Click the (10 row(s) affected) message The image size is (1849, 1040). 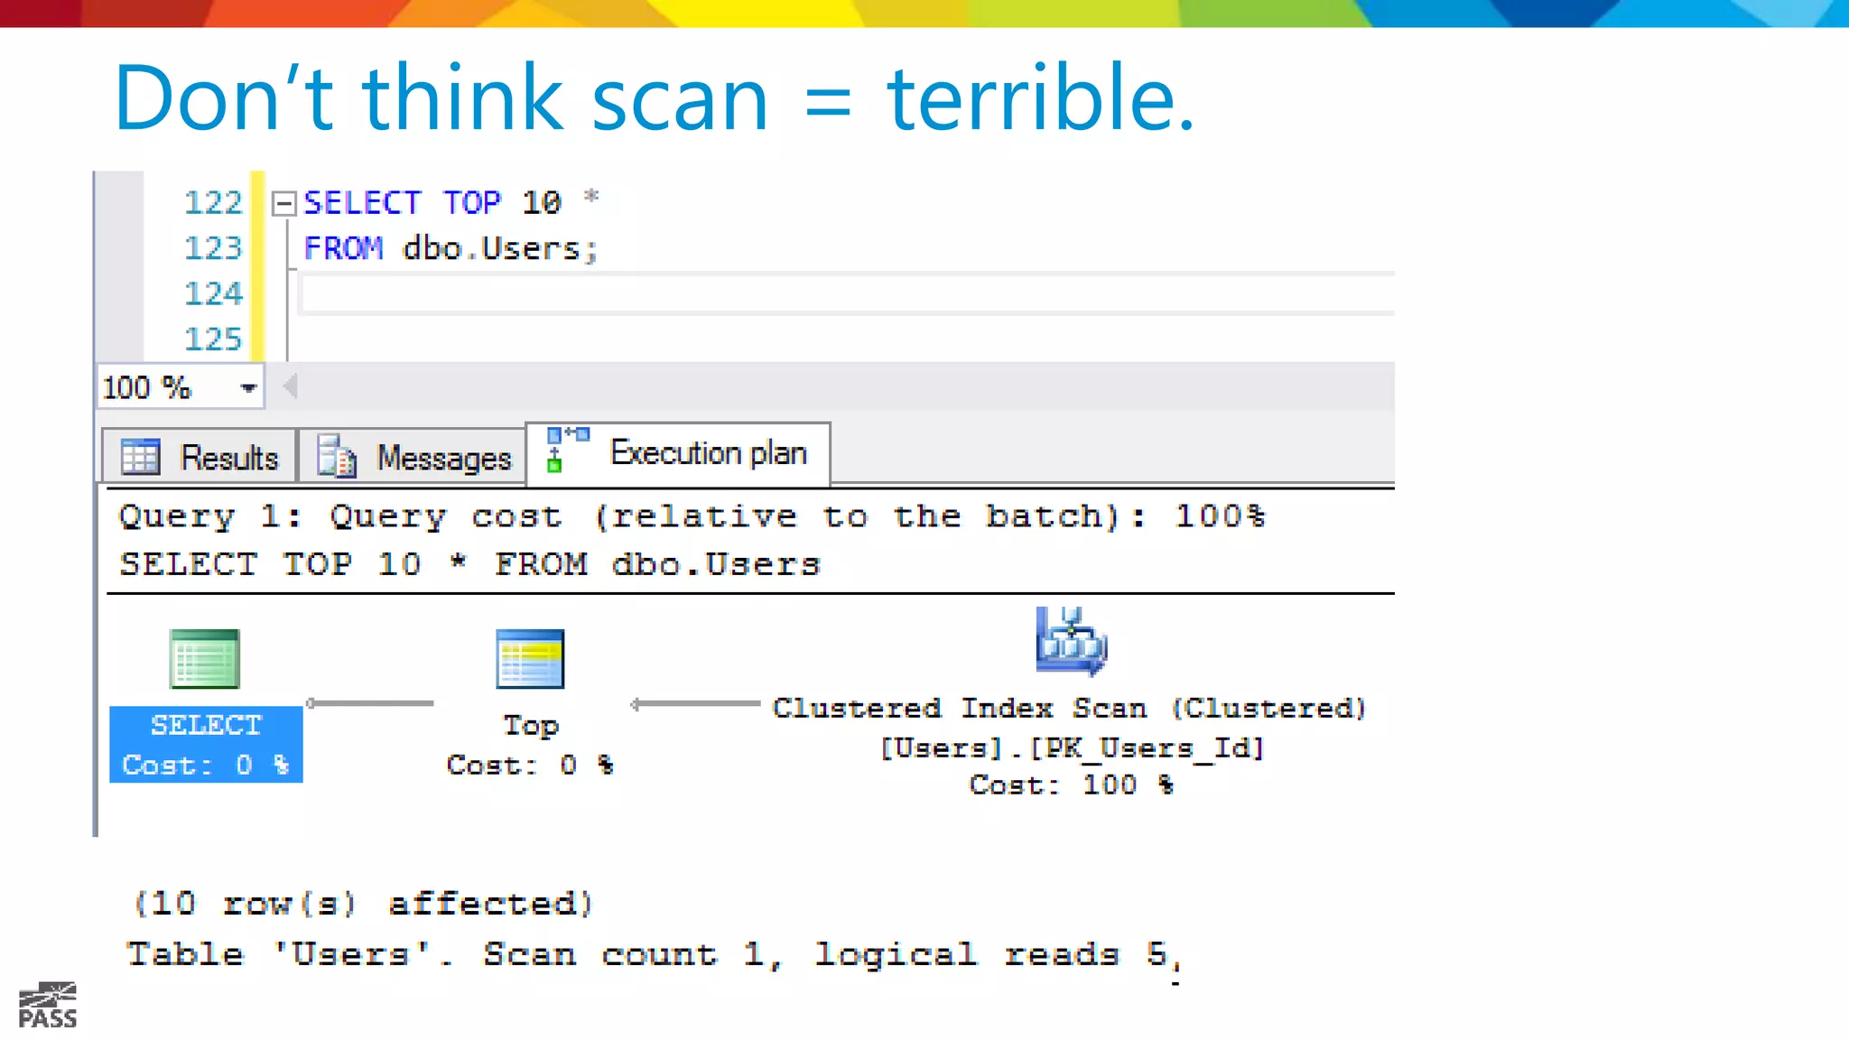click(x=362, y=904)
